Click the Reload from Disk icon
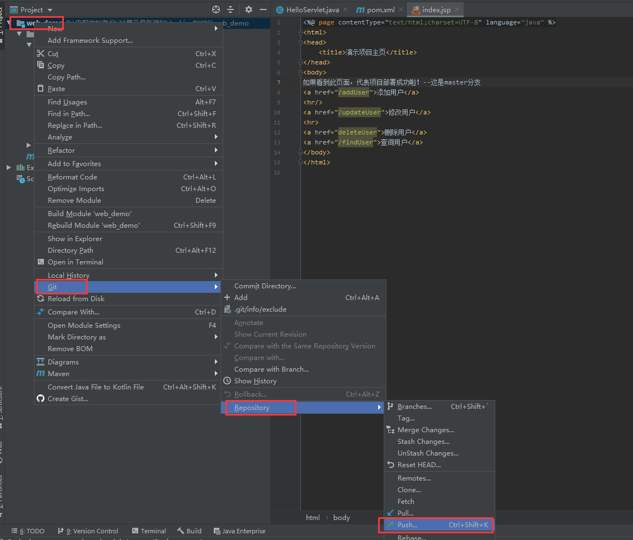 (x=41, y=298)
